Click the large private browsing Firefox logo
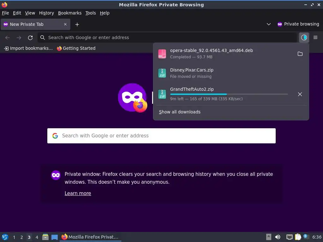 (133, 98)
